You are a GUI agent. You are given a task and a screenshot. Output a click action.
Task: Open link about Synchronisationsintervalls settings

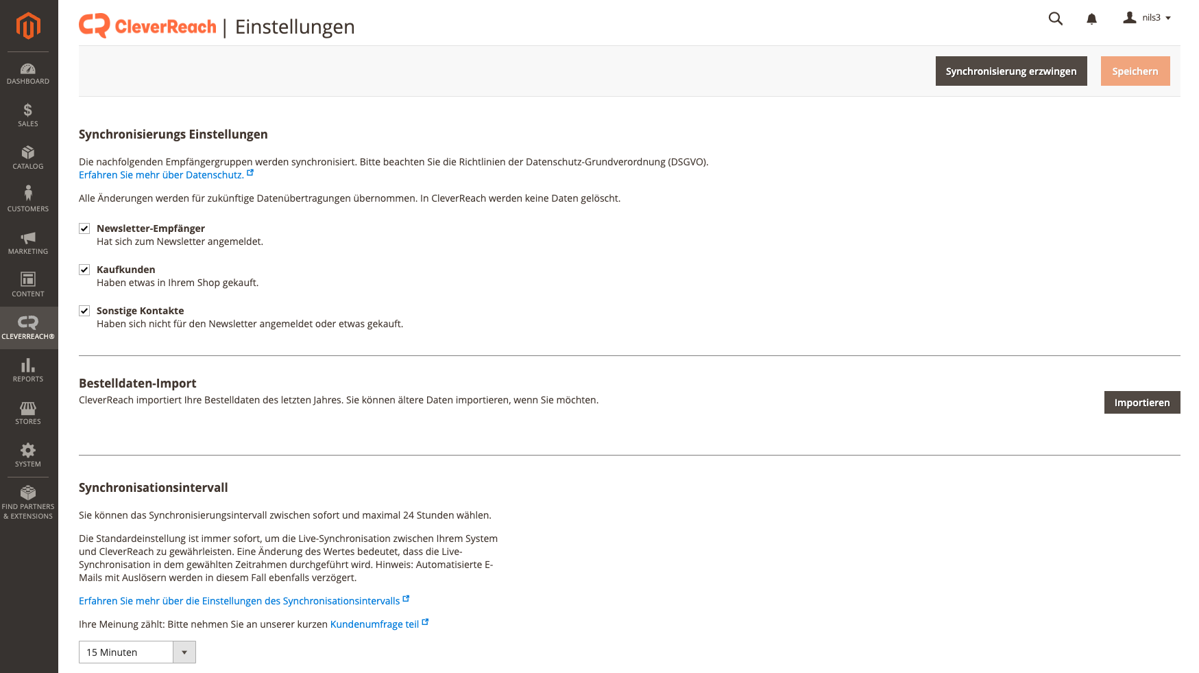[x=239, y=601]
